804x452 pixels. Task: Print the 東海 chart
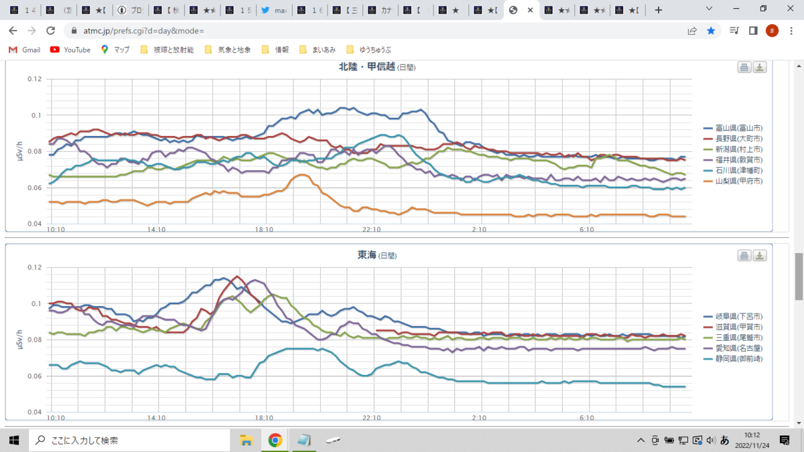(x=744, y=255)
